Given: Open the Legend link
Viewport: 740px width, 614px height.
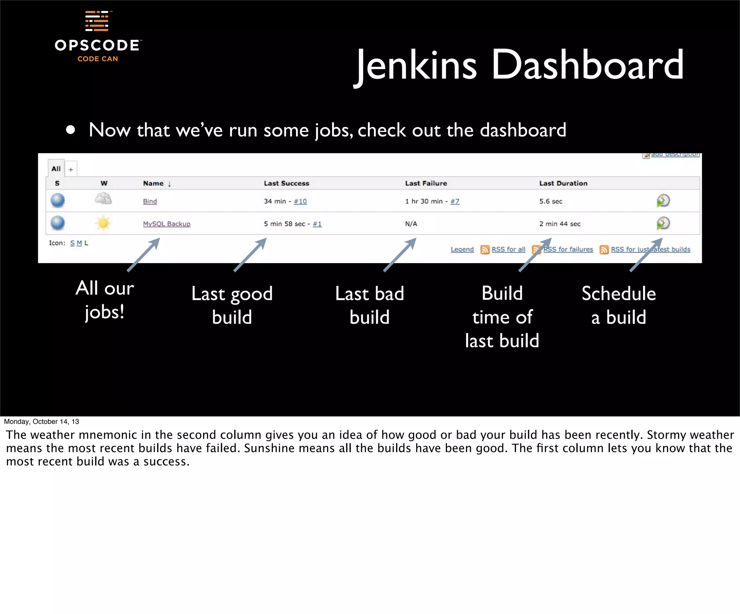Looking at the screenshot, I should [x=462, y=249].
